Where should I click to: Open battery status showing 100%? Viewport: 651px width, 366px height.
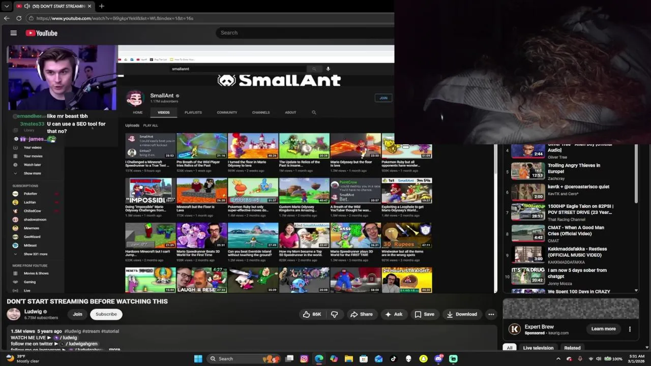(x=613, y=359)
